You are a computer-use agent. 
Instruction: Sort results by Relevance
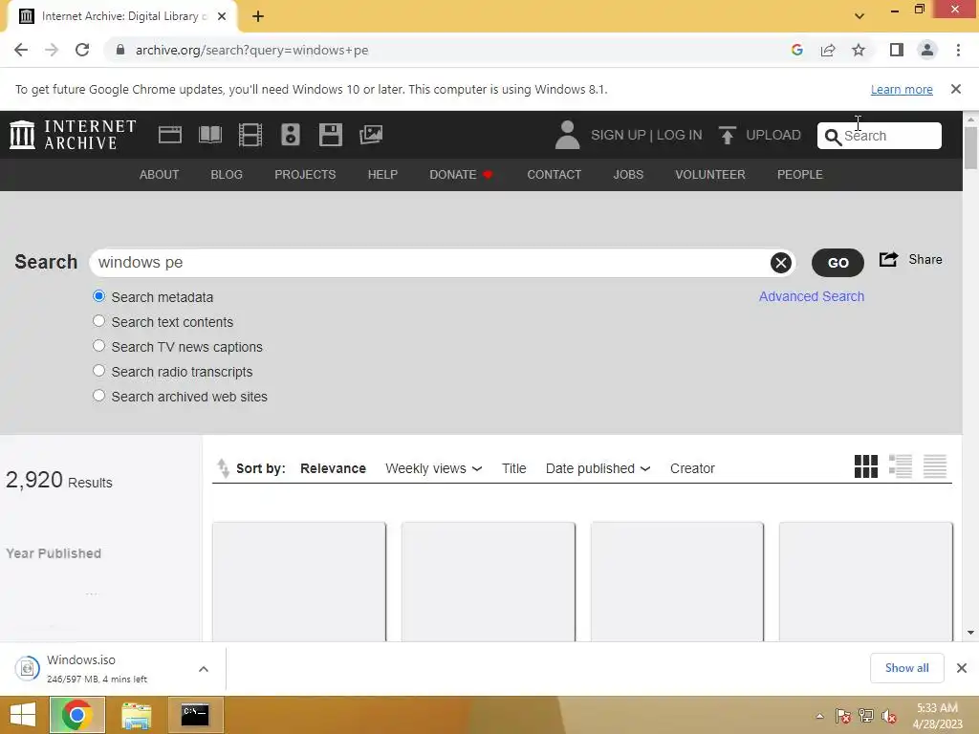[333, 468]
